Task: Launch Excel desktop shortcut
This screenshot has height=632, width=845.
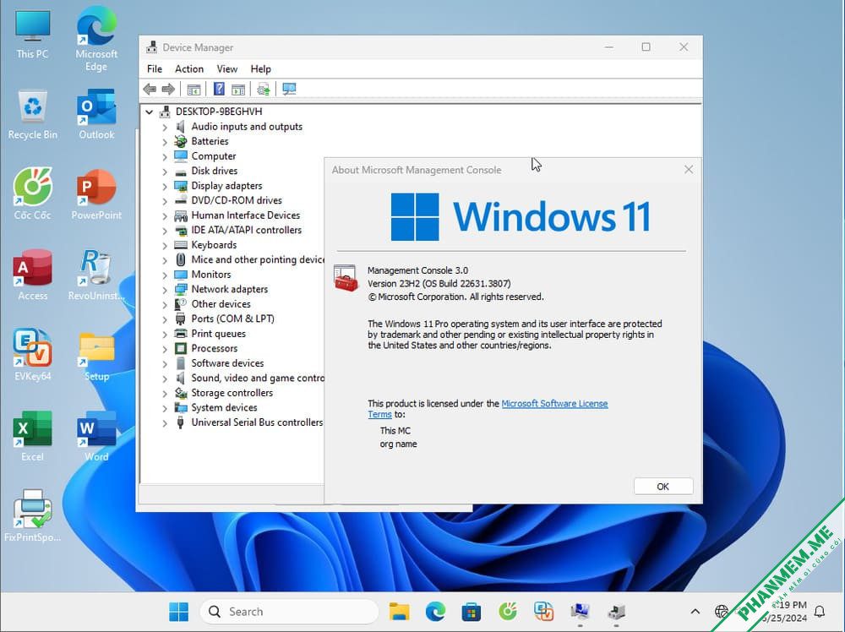Action: [x=32, y=437]
